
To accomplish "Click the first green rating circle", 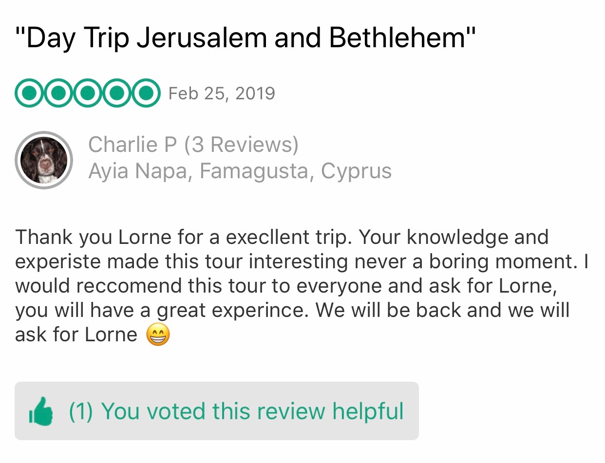I will (29, 93).
